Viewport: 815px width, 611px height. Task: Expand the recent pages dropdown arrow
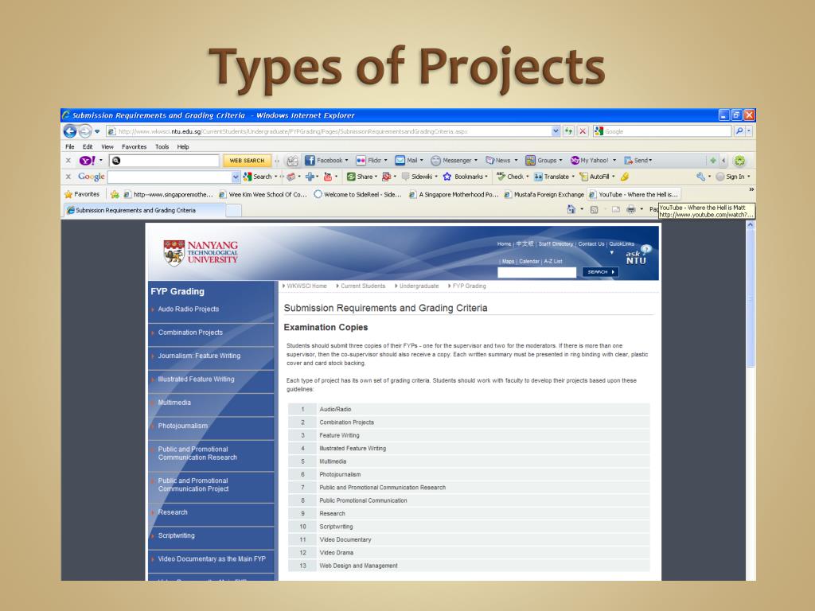(x=97, y=131)
